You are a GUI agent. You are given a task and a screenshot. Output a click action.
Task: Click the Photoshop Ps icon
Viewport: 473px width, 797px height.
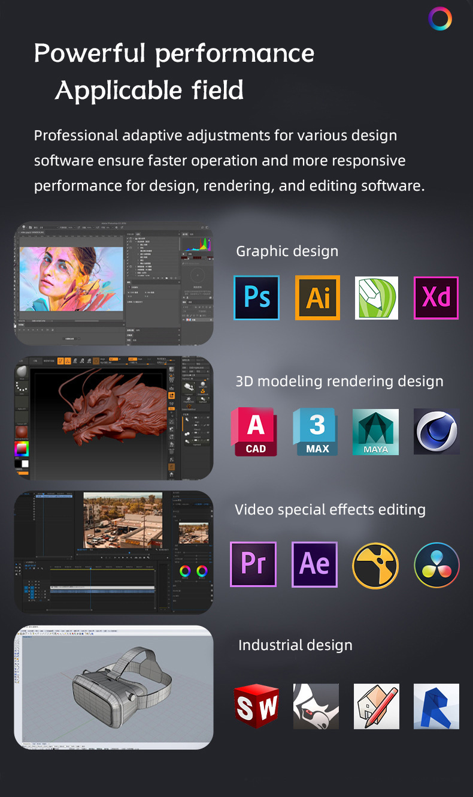tap(256, 297)
